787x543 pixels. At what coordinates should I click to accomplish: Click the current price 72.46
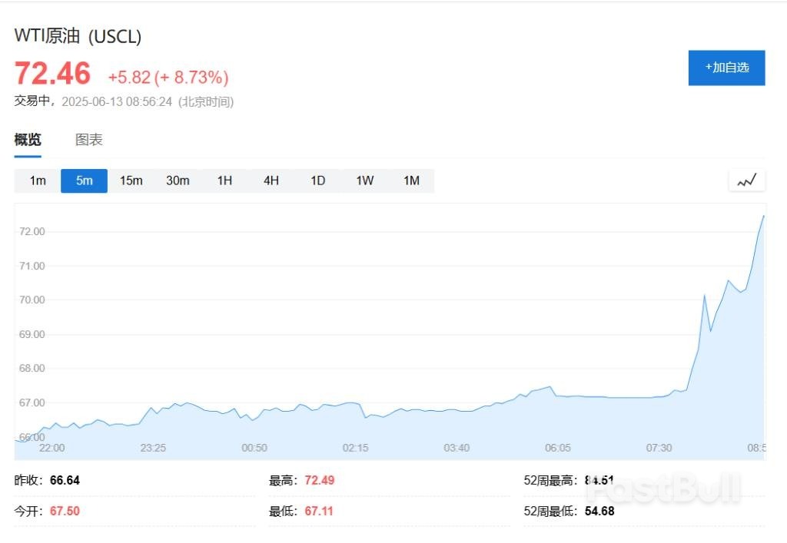(52, 74)
